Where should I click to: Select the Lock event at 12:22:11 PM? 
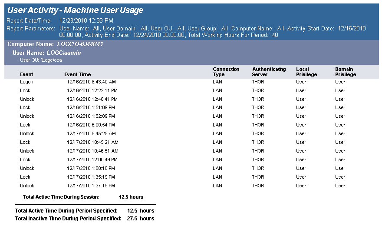coord(25,90)
